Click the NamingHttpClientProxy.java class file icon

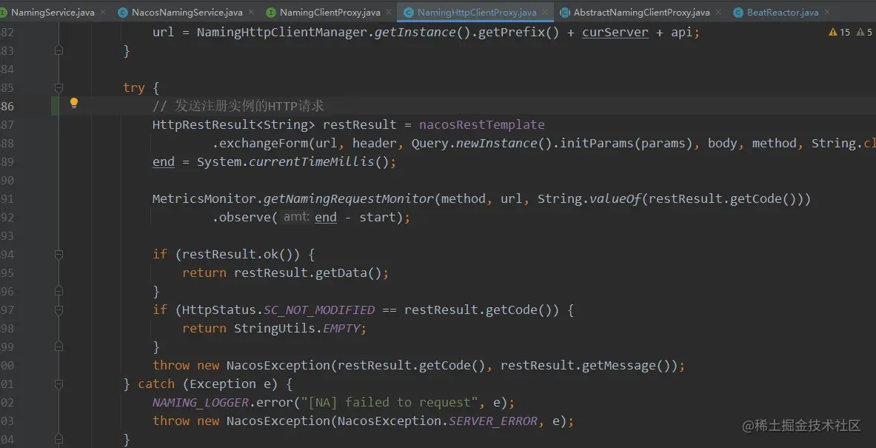[409, 13]
